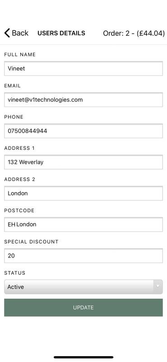
Task: Tap the STATUS label above the dropdown
Action: [x=15, y=273]
